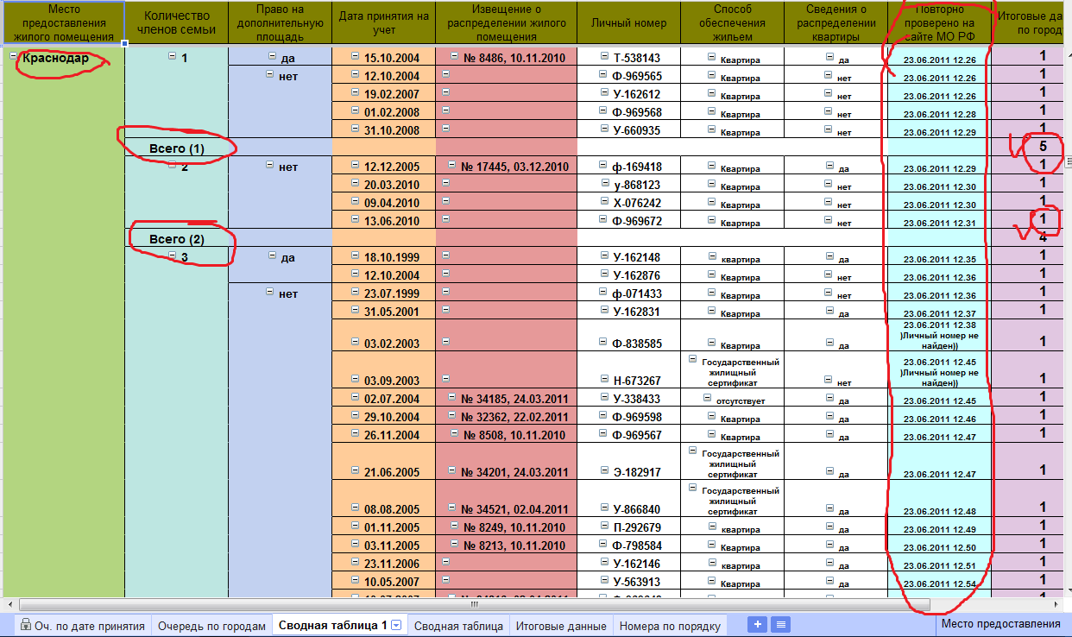Click the cell selection fill handle
Viewport: 1072px width, 637px height.
point(125,43)
